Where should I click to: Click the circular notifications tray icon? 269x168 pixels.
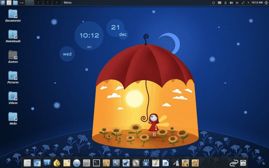pos(213,3)
